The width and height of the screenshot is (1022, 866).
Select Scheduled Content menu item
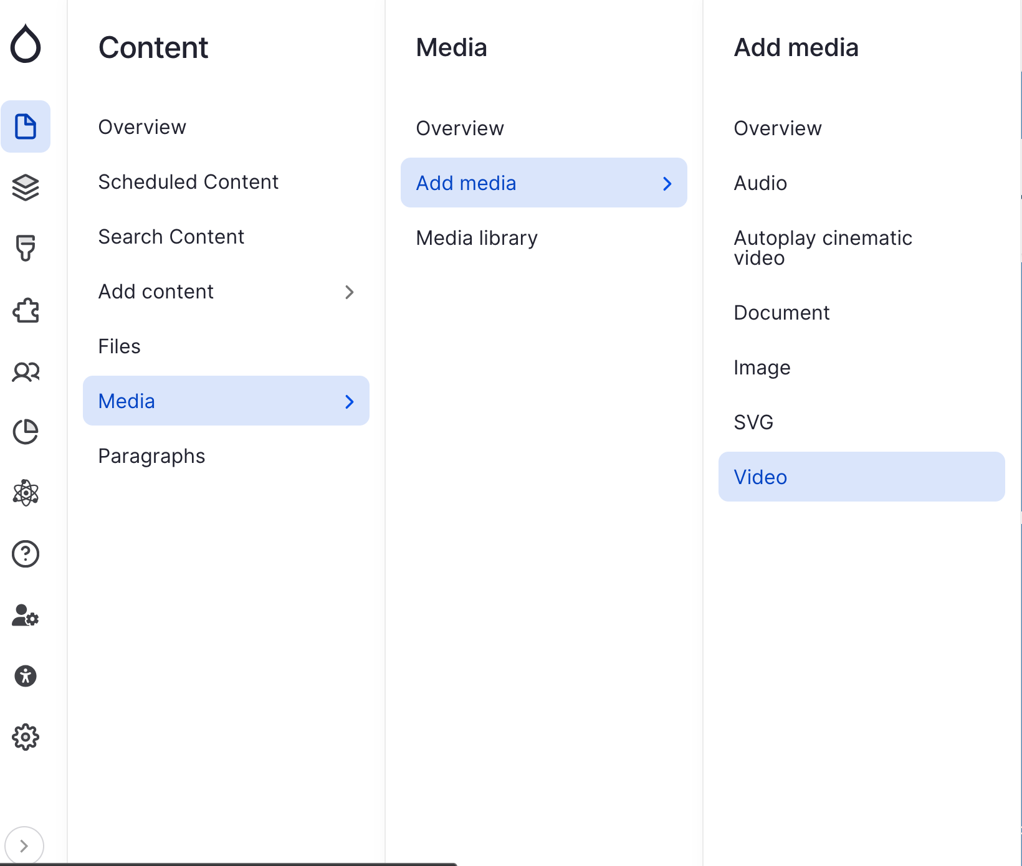coord(188,182)
